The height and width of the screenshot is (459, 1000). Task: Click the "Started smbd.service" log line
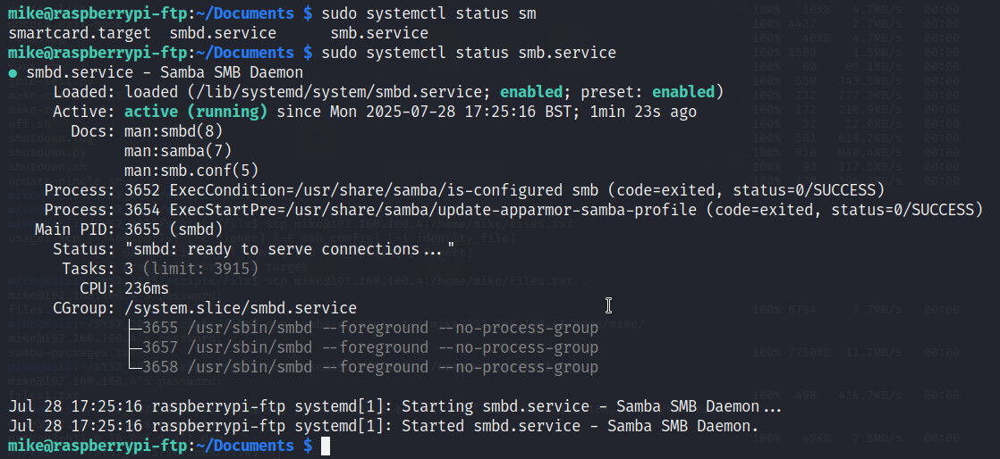pos(382,426)
